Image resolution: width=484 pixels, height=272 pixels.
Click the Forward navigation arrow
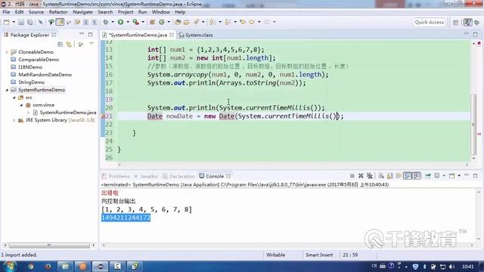(267, 22)
